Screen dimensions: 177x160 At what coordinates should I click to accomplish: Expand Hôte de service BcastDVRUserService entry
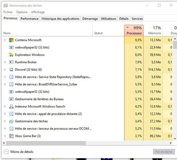tap(5, 84)
